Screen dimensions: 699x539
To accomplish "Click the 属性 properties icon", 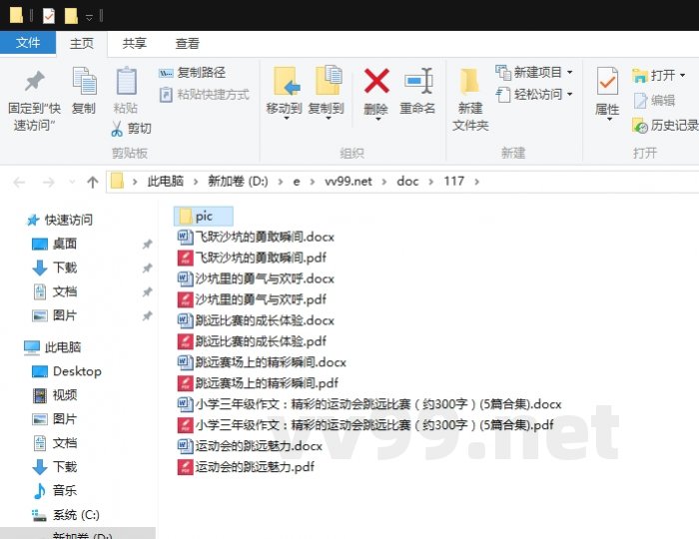I will [x=607, y=81].
